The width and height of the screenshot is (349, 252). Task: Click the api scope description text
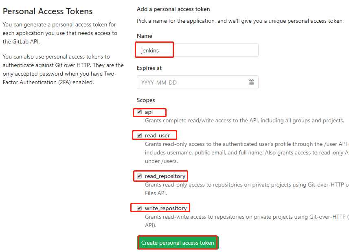coord(244,120)
